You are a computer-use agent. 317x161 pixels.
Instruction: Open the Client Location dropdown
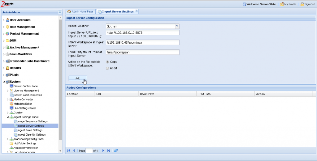(x=177, y=26)
